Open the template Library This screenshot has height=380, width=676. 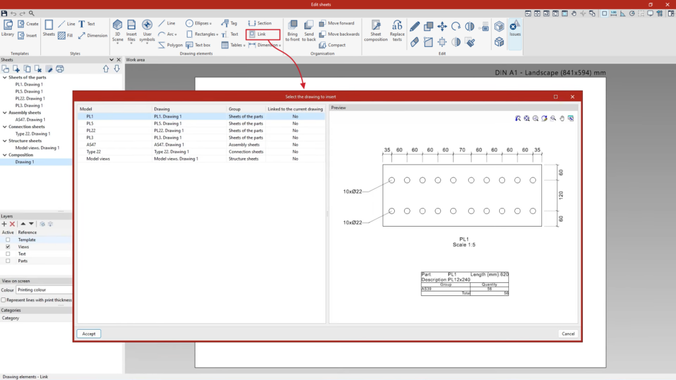click(x=8, y=28)
